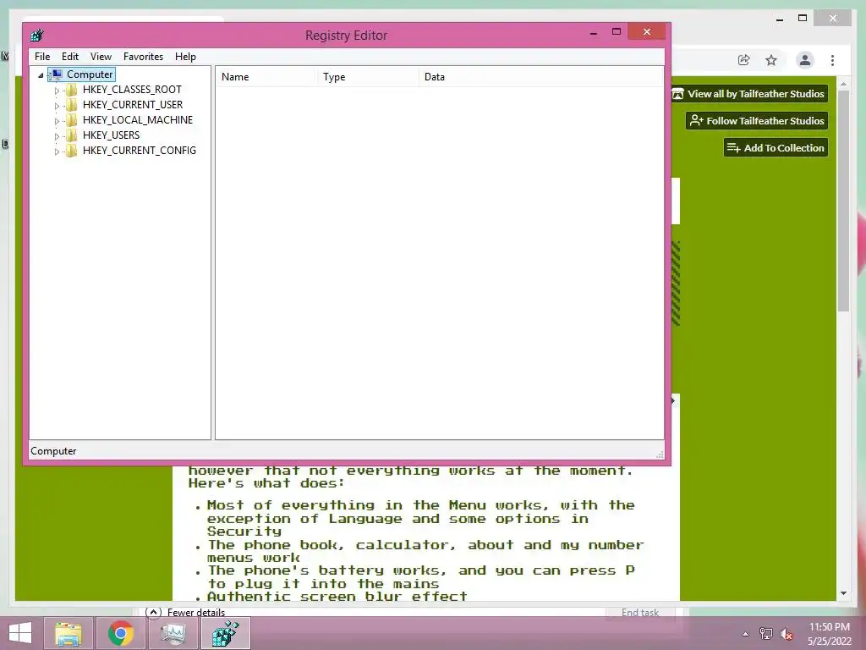Click View all by Tailfeather Studios
Viewport: 866px width, 650px height.
[x=749, y=94]
